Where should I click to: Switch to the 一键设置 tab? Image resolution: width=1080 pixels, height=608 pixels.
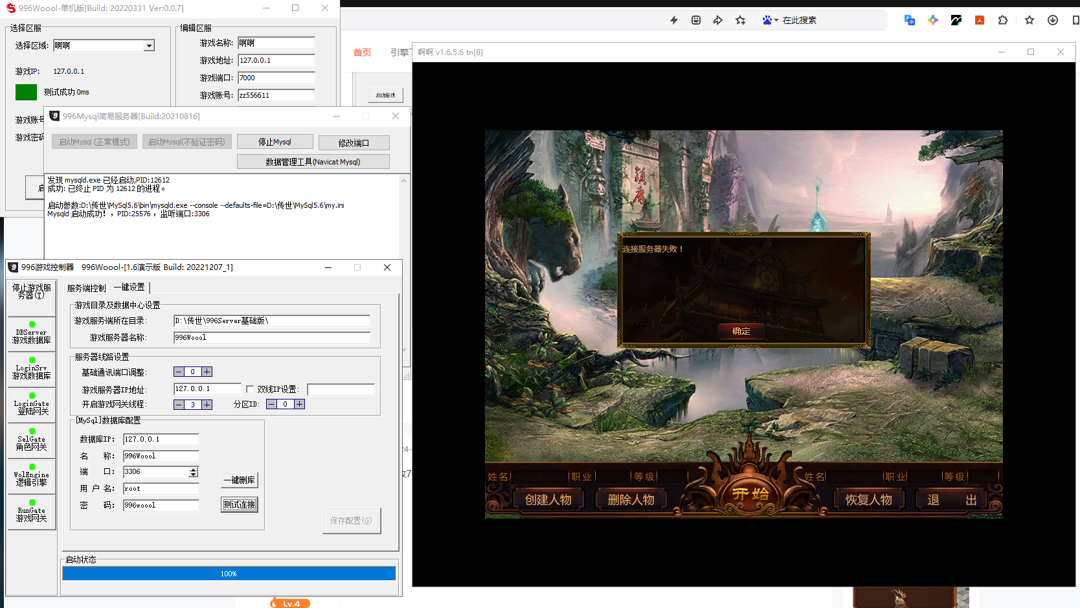pyautogui.click(x=129, y=287)
